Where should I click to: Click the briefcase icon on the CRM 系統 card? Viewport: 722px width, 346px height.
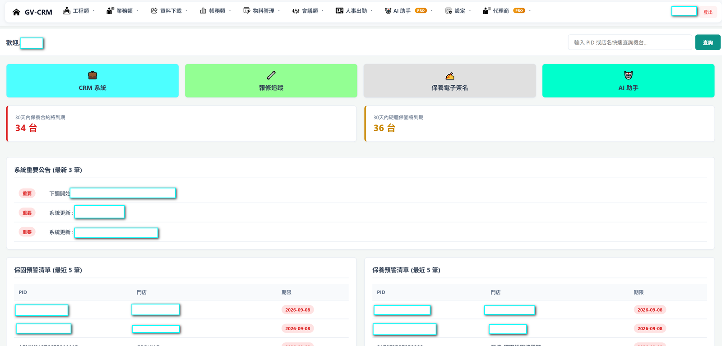(x=93, y=75)
